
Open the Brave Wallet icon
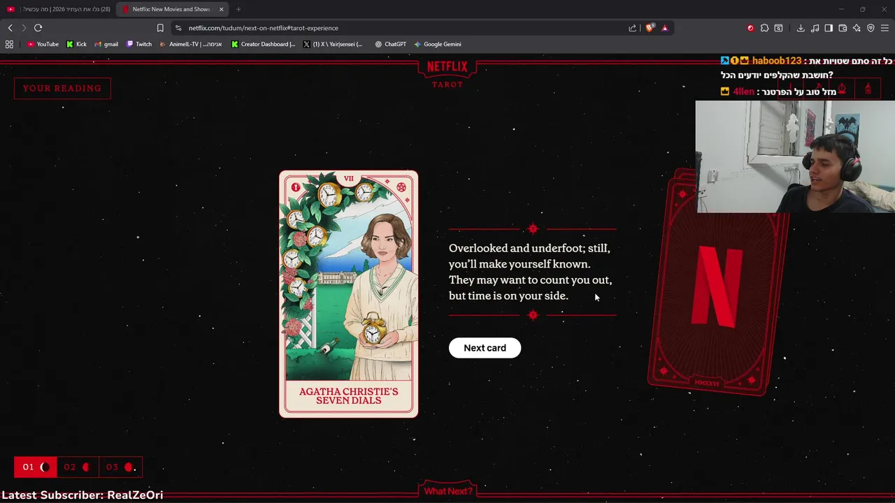click(x=843, y=28)
